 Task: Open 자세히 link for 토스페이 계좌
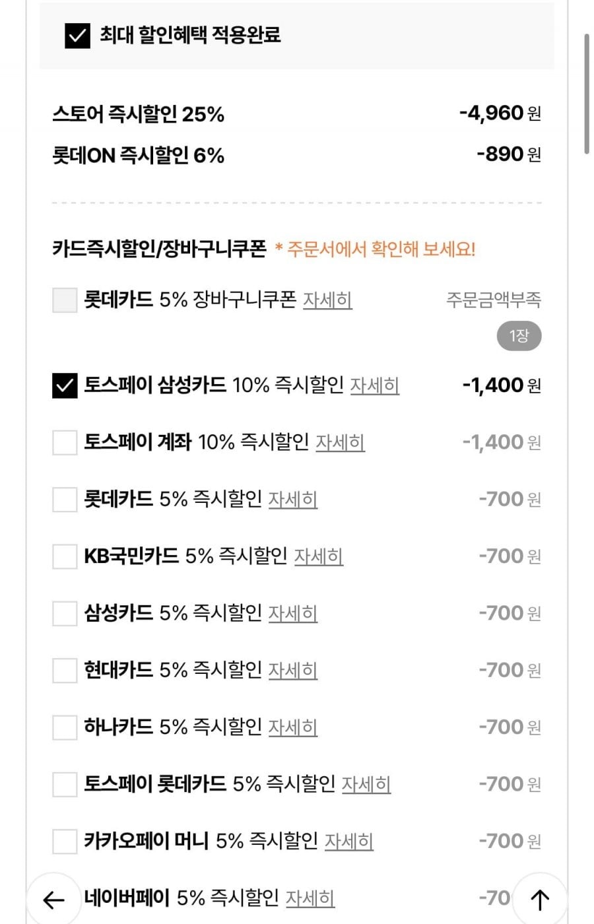pyautogui.click(x=340, y=442)
